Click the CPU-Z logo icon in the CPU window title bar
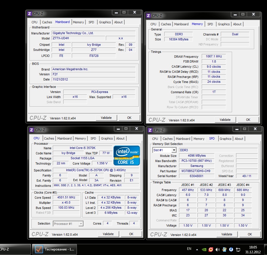 (31, 130)
